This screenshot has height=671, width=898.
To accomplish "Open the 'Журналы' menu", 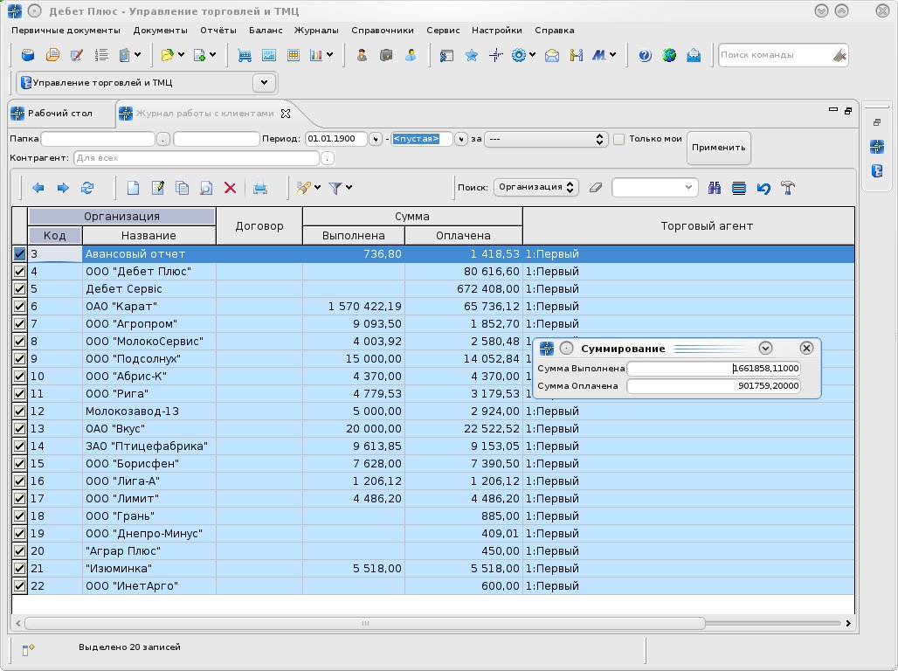I will pyautogui.click(x=316, y=31).
